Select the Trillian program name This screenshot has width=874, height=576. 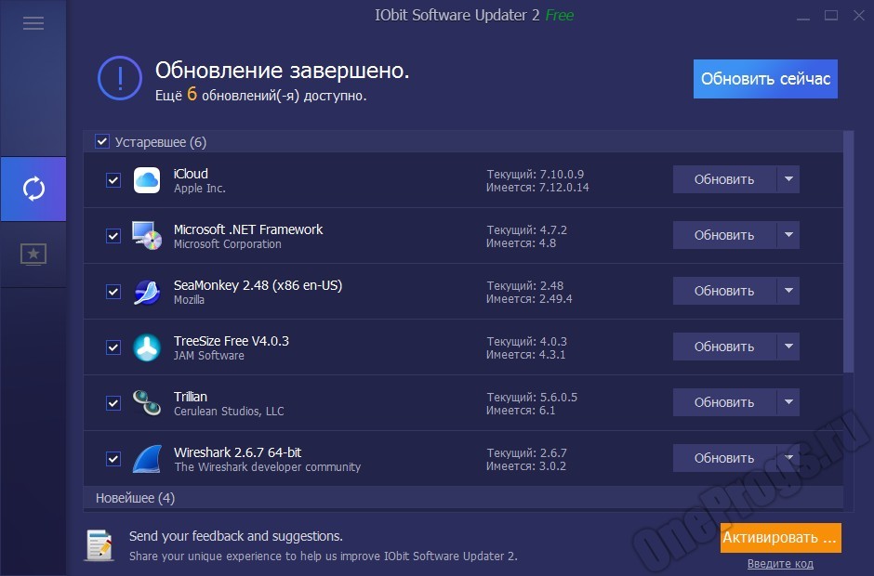pos(190,397)
